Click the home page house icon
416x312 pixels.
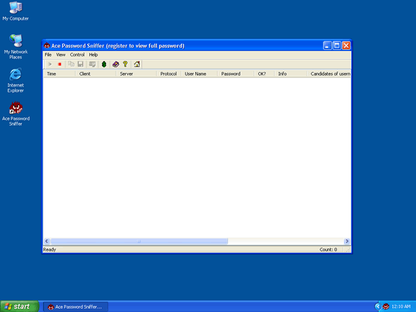(x=136, y=64)
